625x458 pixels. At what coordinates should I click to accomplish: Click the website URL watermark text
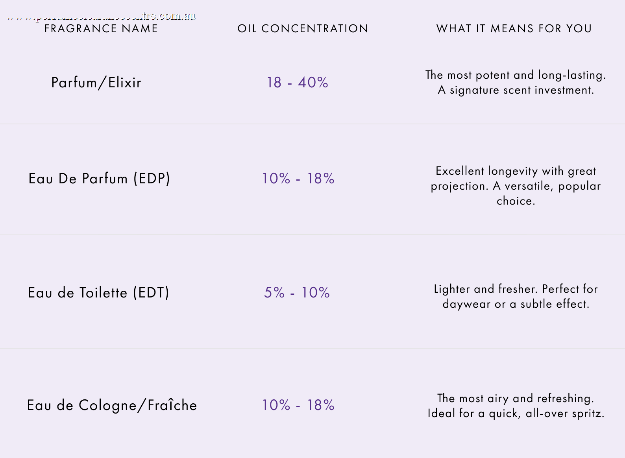102,17
